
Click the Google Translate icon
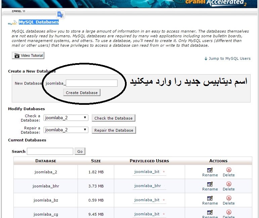(x=60, y=14)
